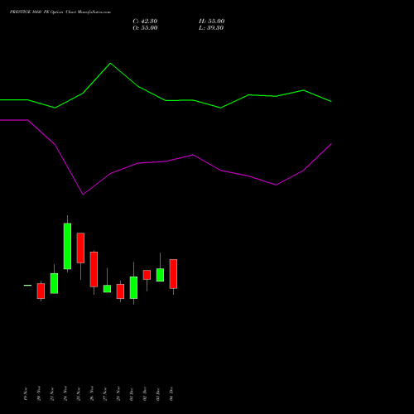This screenshot has height=414, width=414.
Task: Click the 25 Nov date label
Action: pyautogui.click(x=79, y=393)
